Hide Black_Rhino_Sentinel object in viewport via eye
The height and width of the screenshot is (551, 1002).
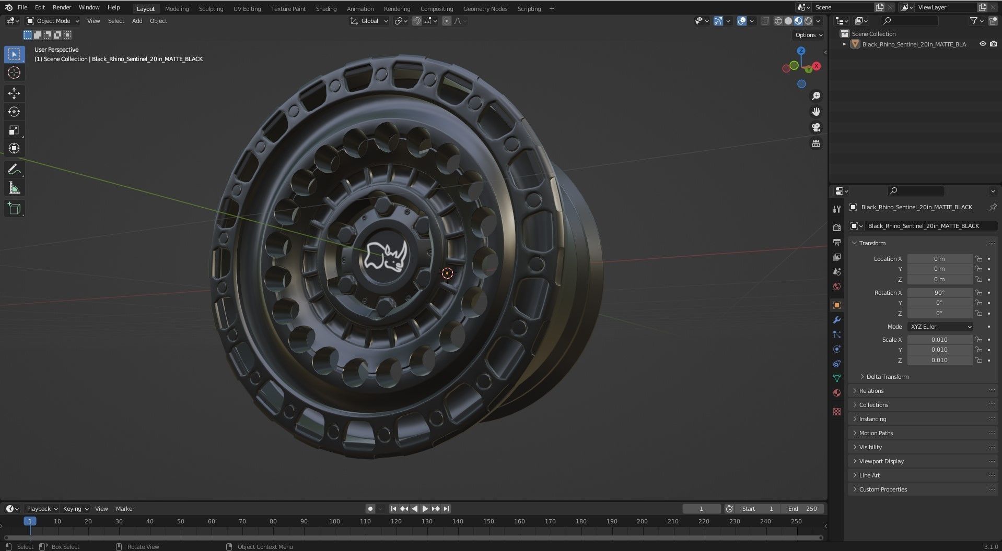click(983, 44)
